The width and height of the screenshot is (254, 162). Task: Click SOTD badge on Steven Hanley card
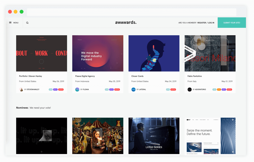pos(61,90)
